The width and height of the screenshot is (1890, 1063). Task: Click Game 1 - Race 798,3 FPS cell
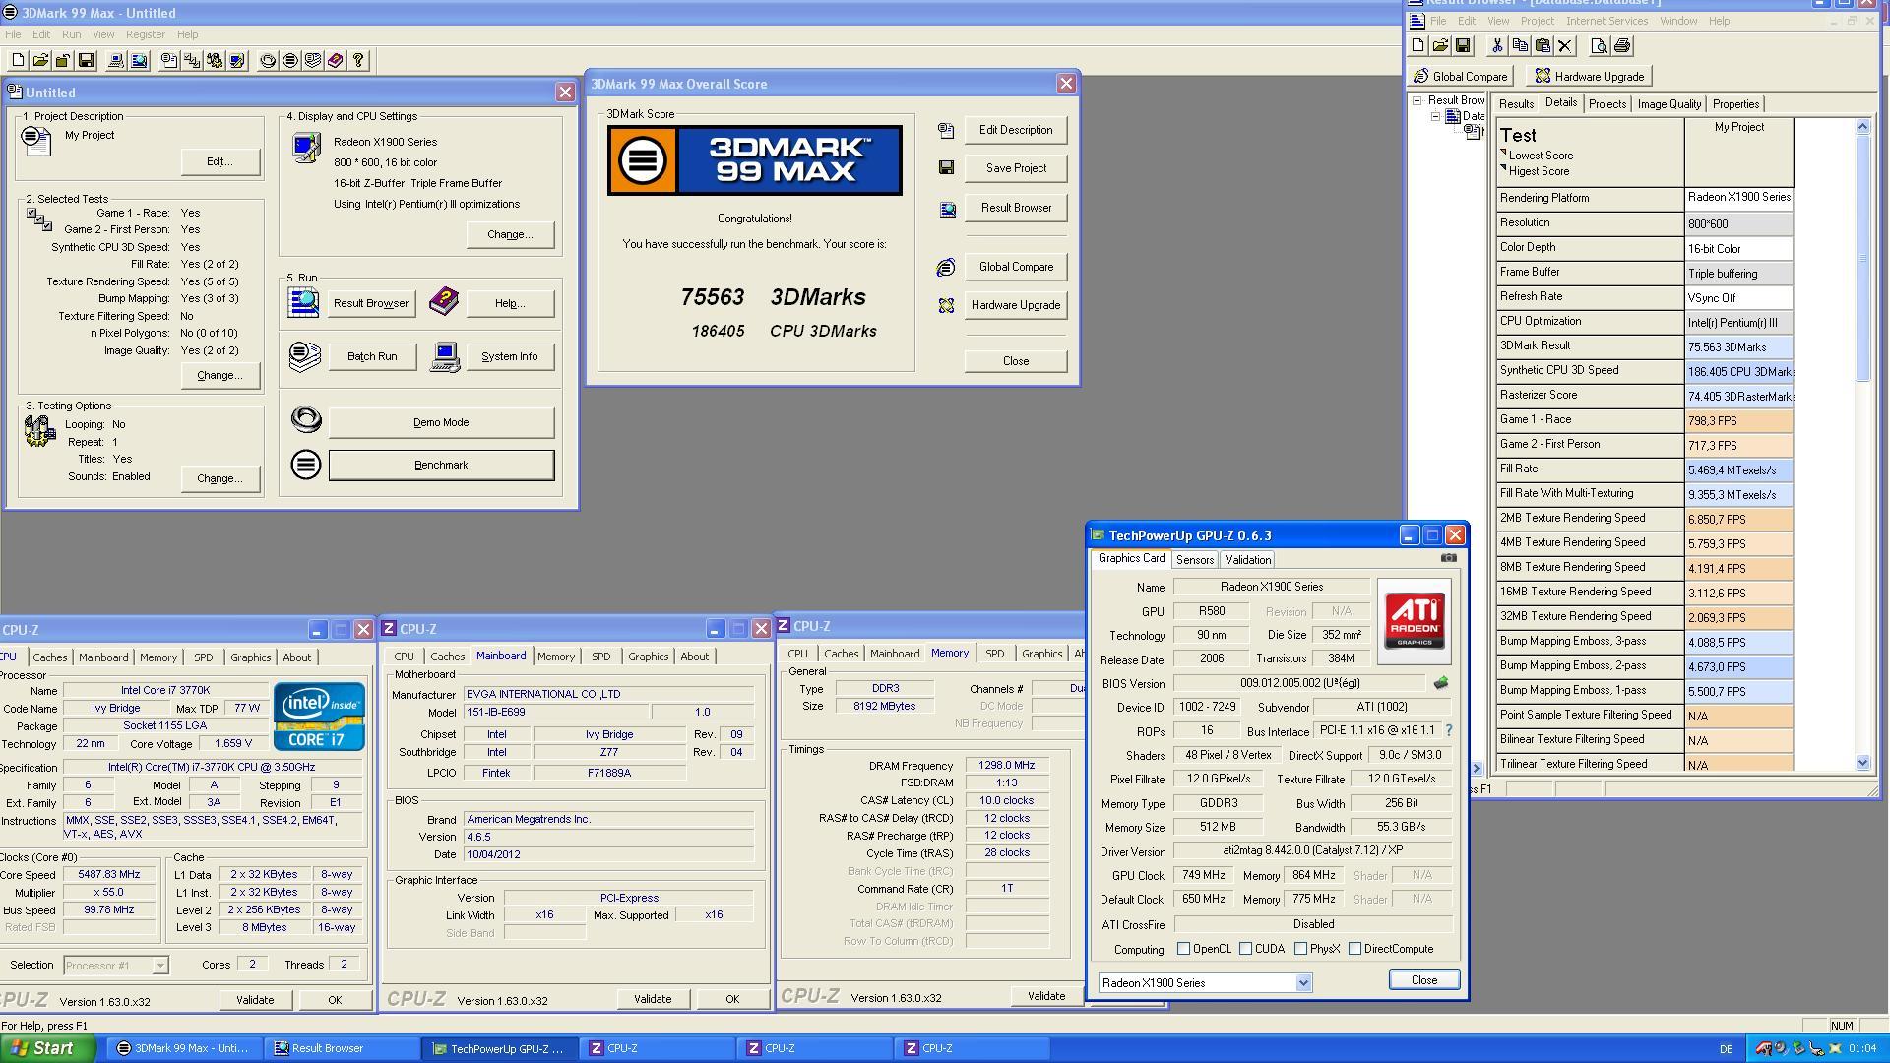(x=1738, y=420)
